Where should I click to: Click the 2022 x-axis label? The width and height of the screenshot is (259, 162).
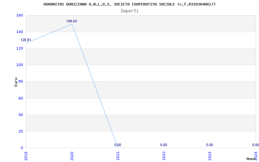[164, 156]
